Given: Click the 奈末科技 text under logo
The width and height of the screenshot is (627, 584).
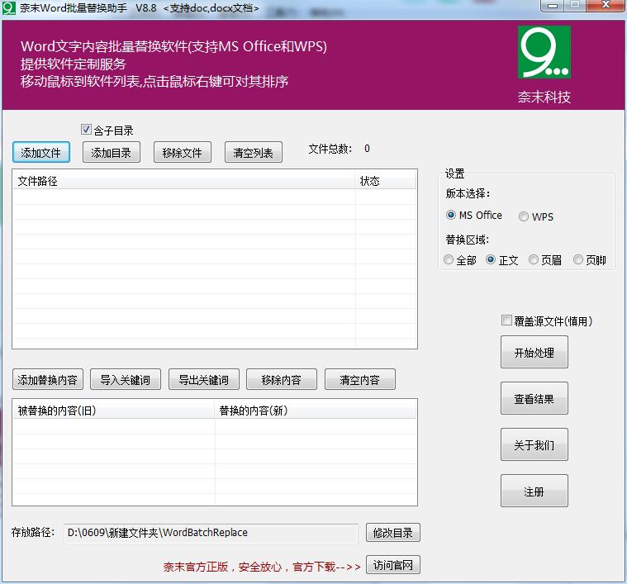Looking at the screenshot, I should click(x=544, y=97).
